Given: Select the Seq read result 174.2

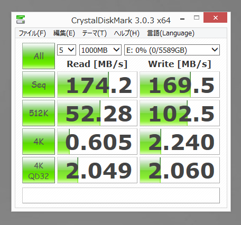Looking at the screenshot, I should click(97, 85).
